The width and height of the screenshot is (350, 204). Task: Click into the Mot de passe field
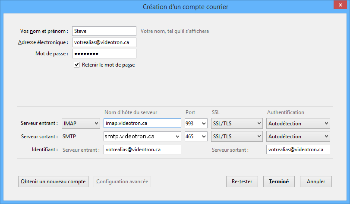point(104,54)
